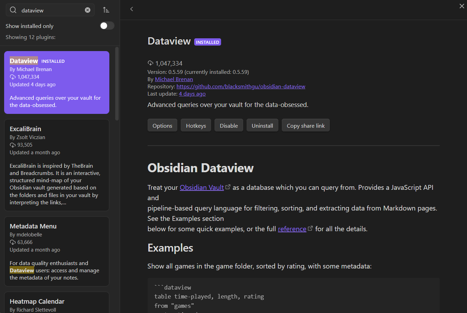467x313 pixels.
Task: Click the download count icon beside 1,047,334
Action: [150, 63]
